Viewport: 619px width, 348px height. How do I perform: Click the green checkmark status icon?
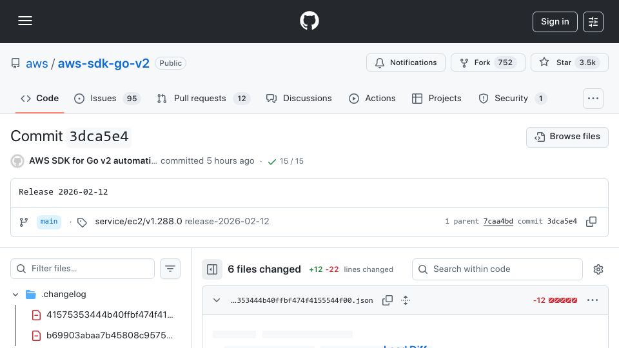pos(271,161)
